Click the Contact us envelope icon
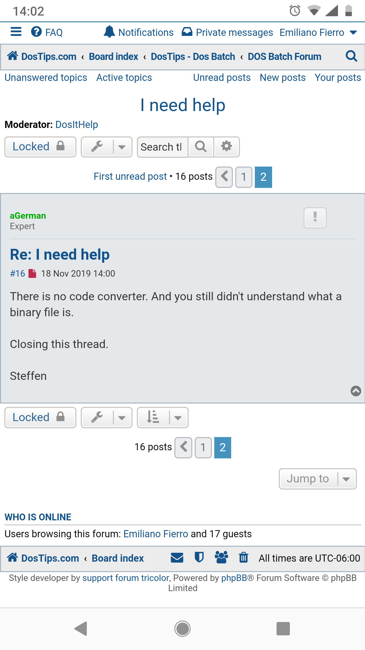 click(177, 558)
